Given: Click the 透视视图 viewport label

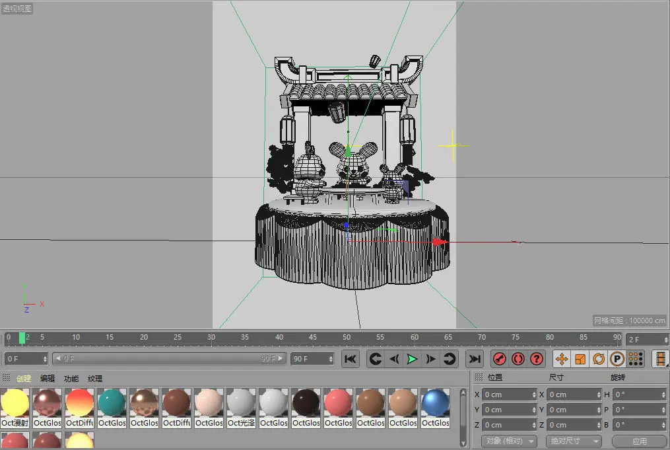Looking at the screenshot, I should (17, 8).
